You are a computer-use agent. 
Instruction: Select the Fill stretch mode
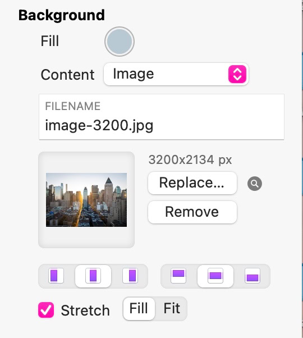(x=139, y=308)
